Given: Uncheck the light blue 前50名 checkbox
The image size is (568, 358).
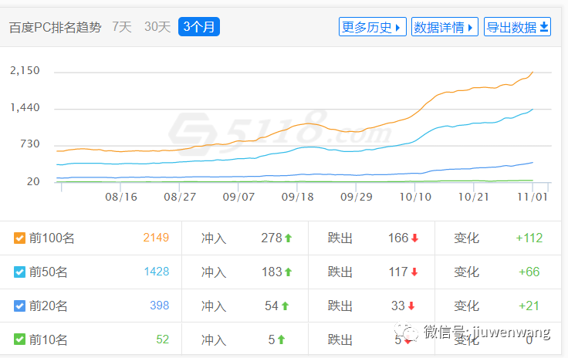Looking at the screenshot, I should pos(19,272).
